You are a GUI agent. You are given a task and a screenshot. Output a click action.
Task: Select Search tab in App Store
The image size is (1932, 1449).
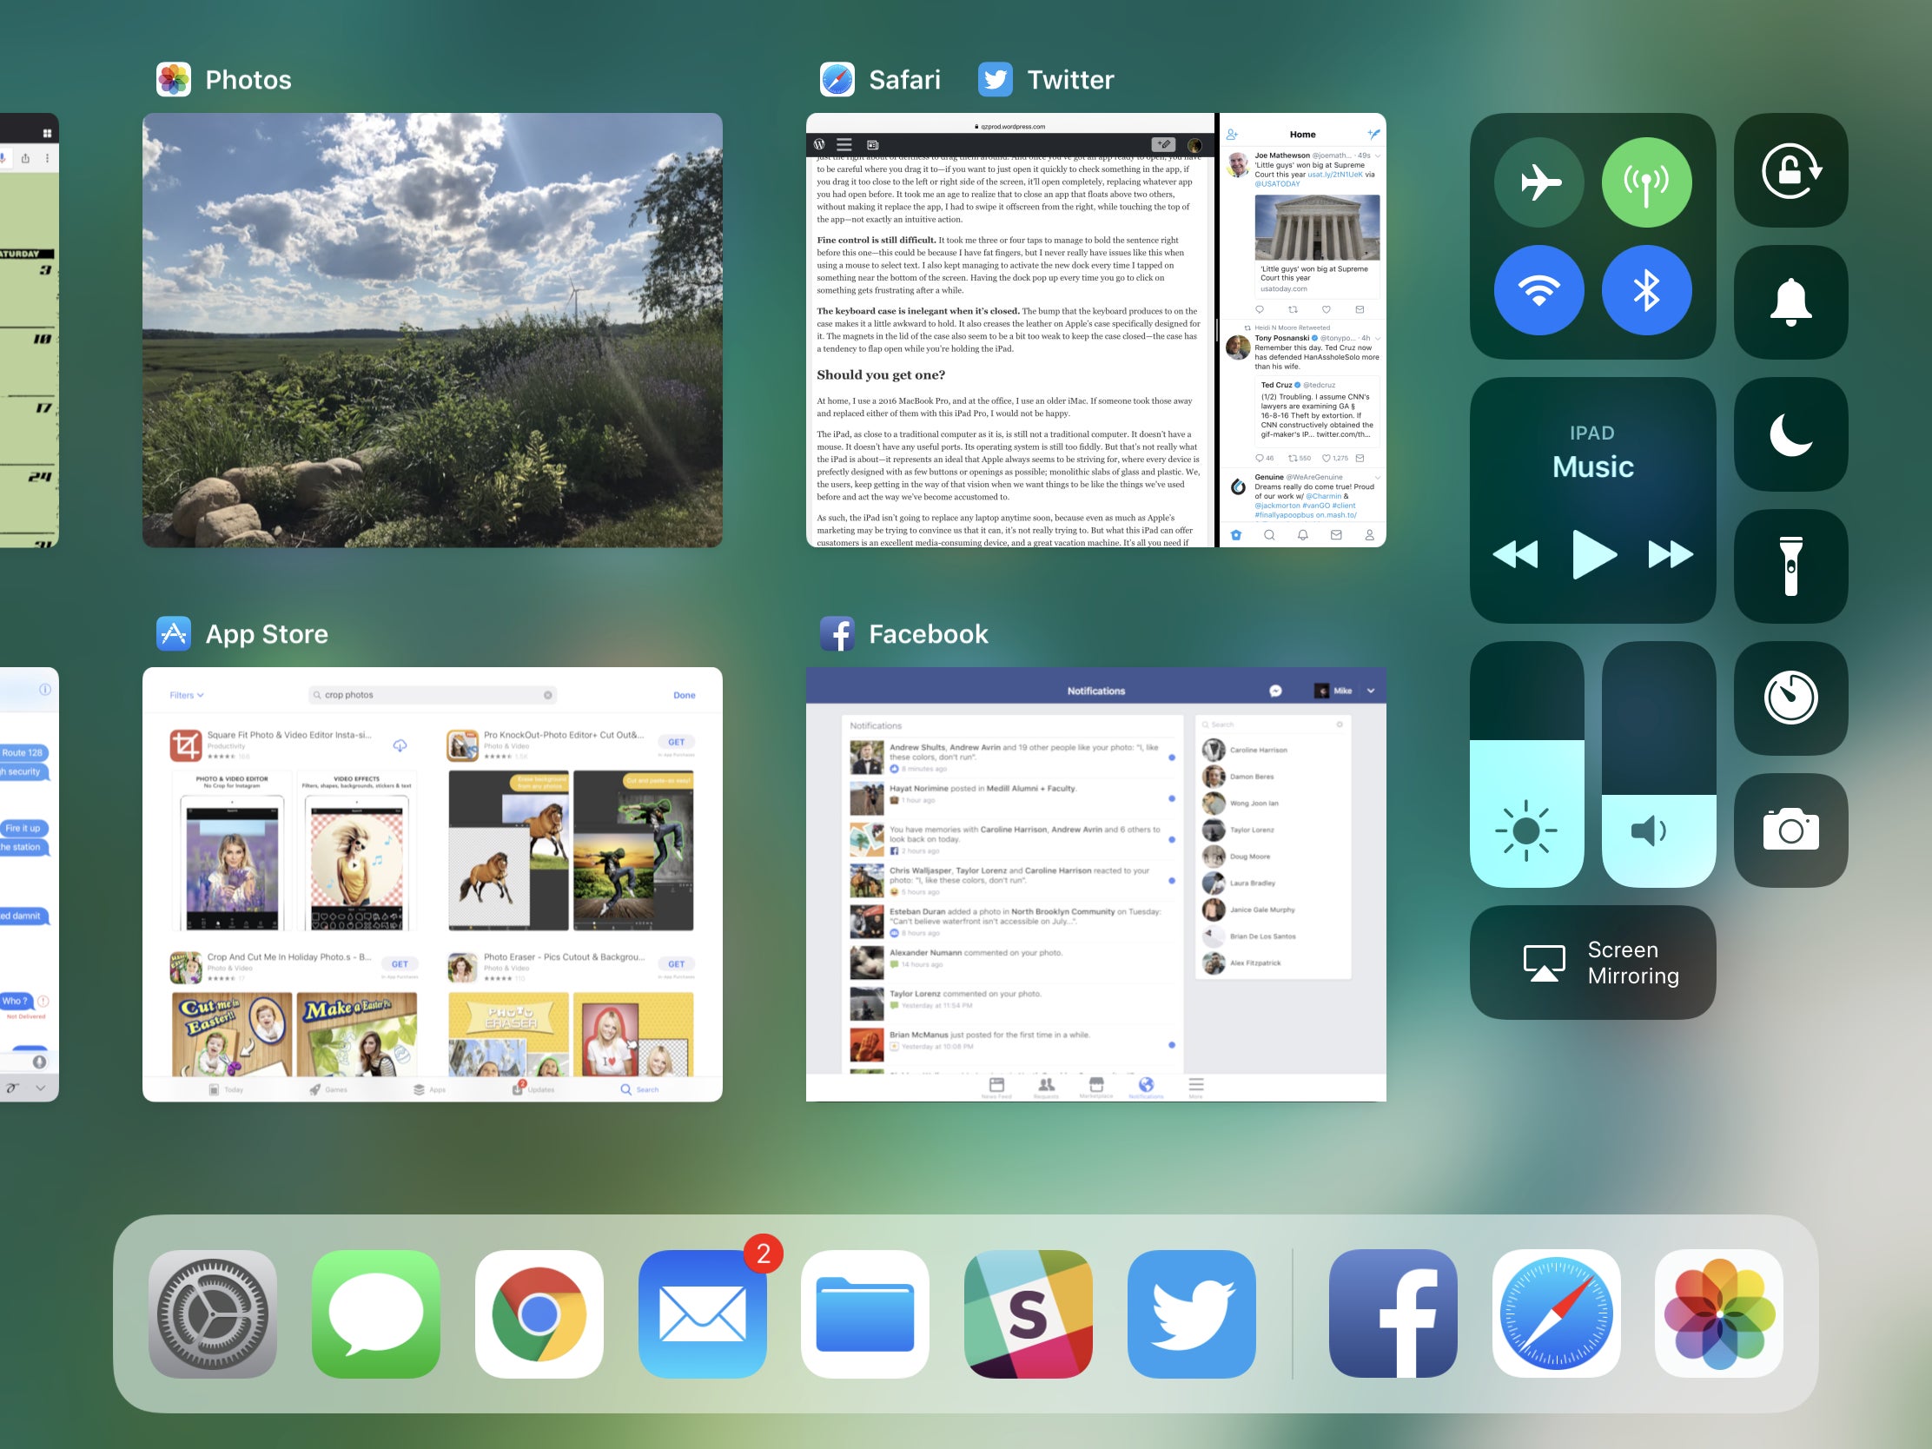639,1089
